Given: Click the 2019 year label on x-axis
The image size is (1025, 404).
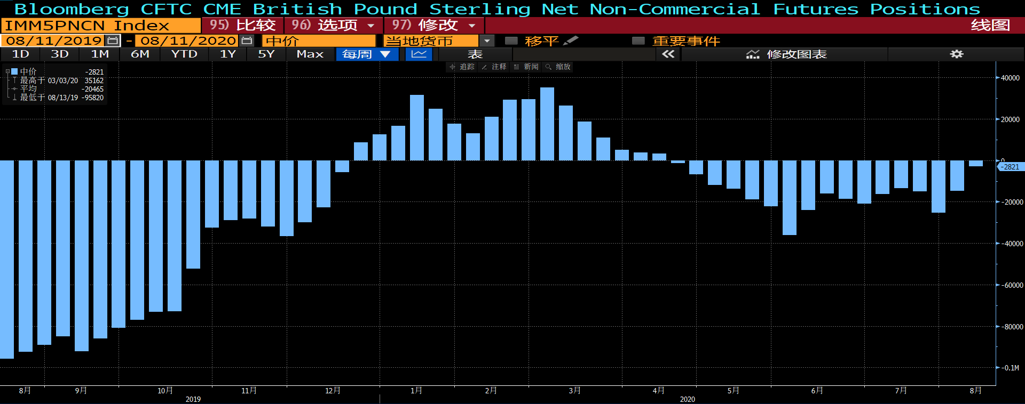Looking at the screenshot, I should [193, 399].
